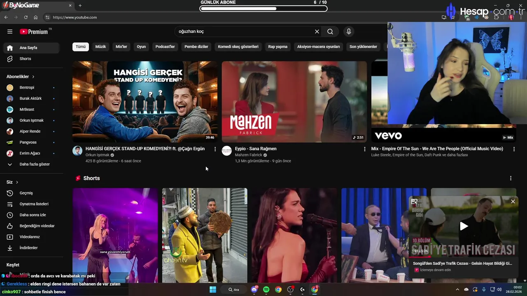This screenshot has width=527, height=296.
Task: Show hidden system tray icons
Action: pyautogui.click(x=457, y=289)
